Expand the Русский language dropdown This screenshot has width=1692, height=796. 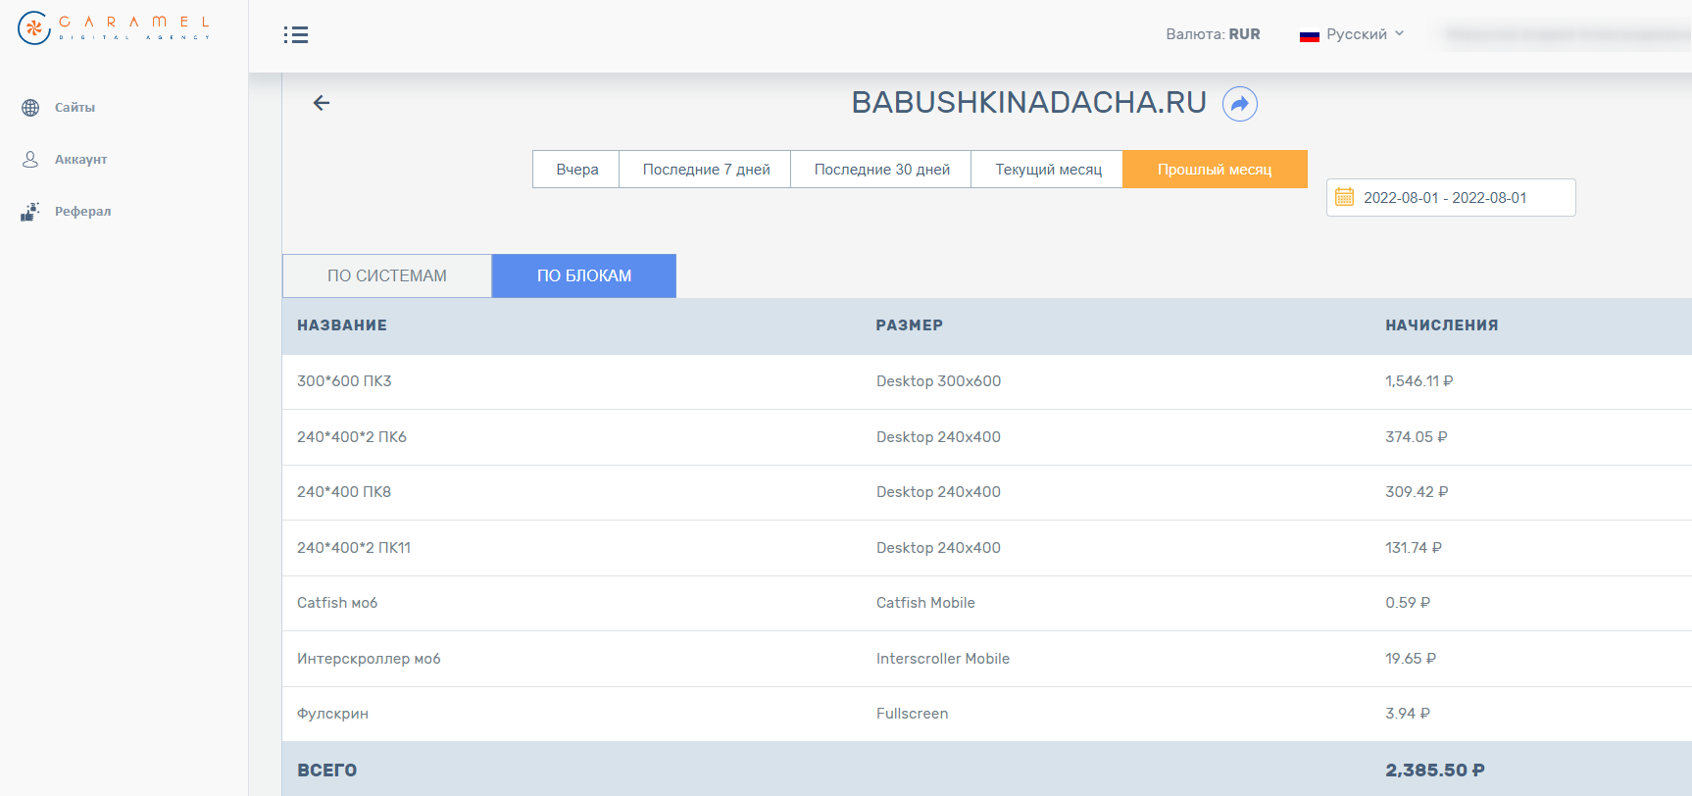click(1365, 34)
